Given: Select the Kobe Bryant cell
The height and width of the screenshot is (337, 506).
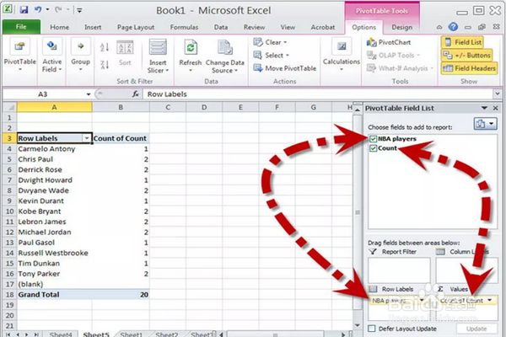Looking at the screenshot, I should tap(54, 211).
